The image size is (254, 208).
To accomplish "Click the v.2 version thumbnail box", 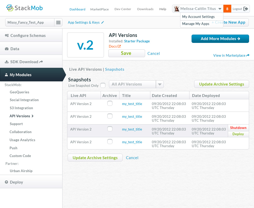I will point(86,45).
